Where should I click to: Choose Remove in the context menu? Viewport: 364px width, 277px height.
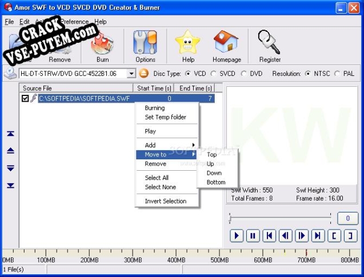coord(167,164)
